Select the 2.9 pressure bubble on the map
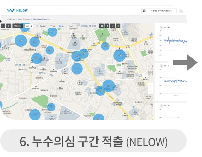 click(x=34, y=42)
